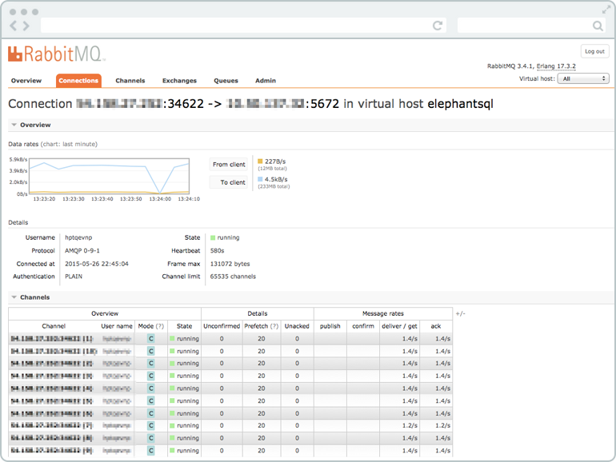Reload the page using the refresh icon

[x=438, y=26]
